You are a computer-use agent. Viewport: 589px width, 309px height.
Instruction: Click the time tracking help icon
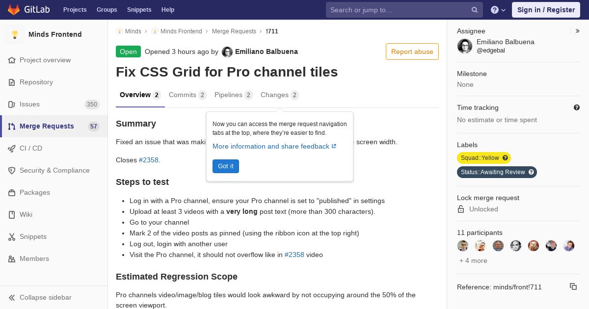coord(577,107)
